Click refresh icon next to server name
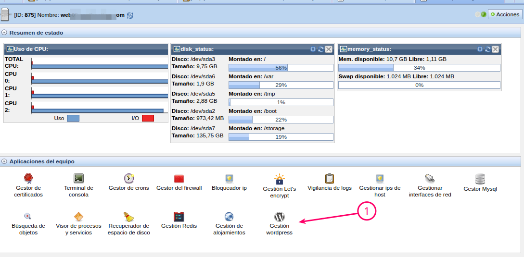The image size is (524, 257). click(130, 15)
